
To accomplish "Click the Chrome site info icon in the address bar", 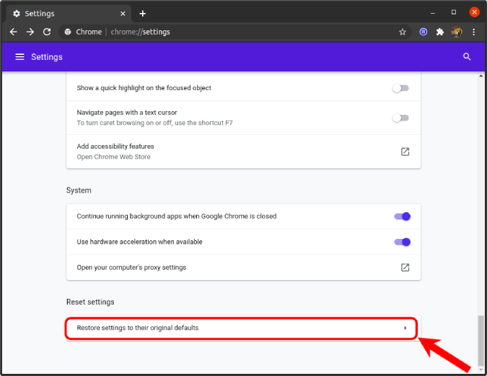I will point(68,32).
